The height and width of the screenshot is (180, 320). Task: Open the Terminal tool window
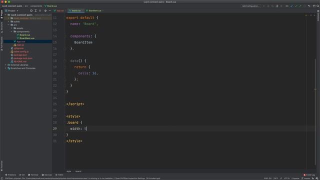pos(33,175)
